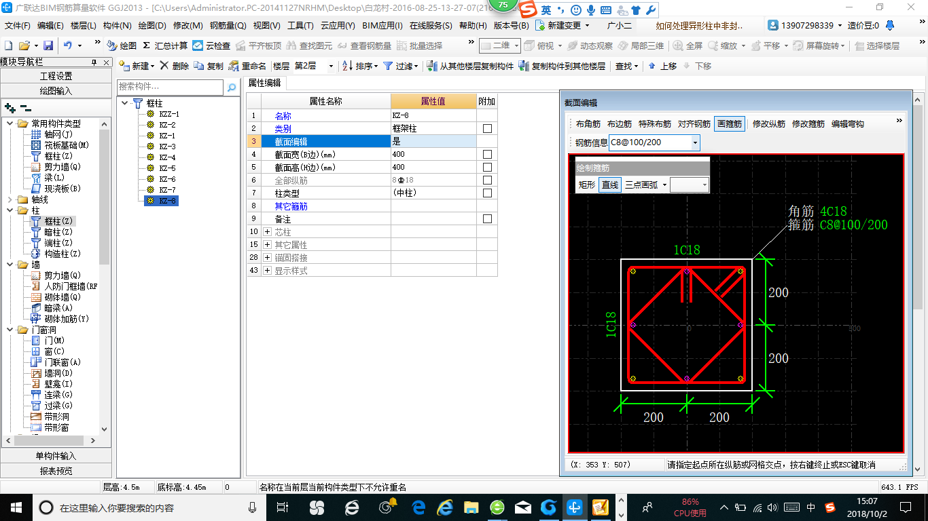928x521 pixels.
Task: Select 直线 line drawing mode
Action: click(x=609, y=185)
